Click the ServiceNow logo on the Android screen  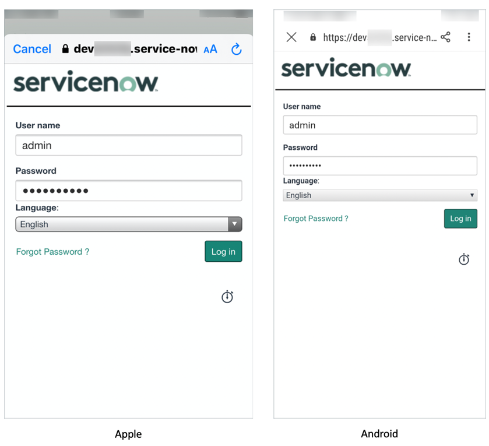[x=345, y=68]
